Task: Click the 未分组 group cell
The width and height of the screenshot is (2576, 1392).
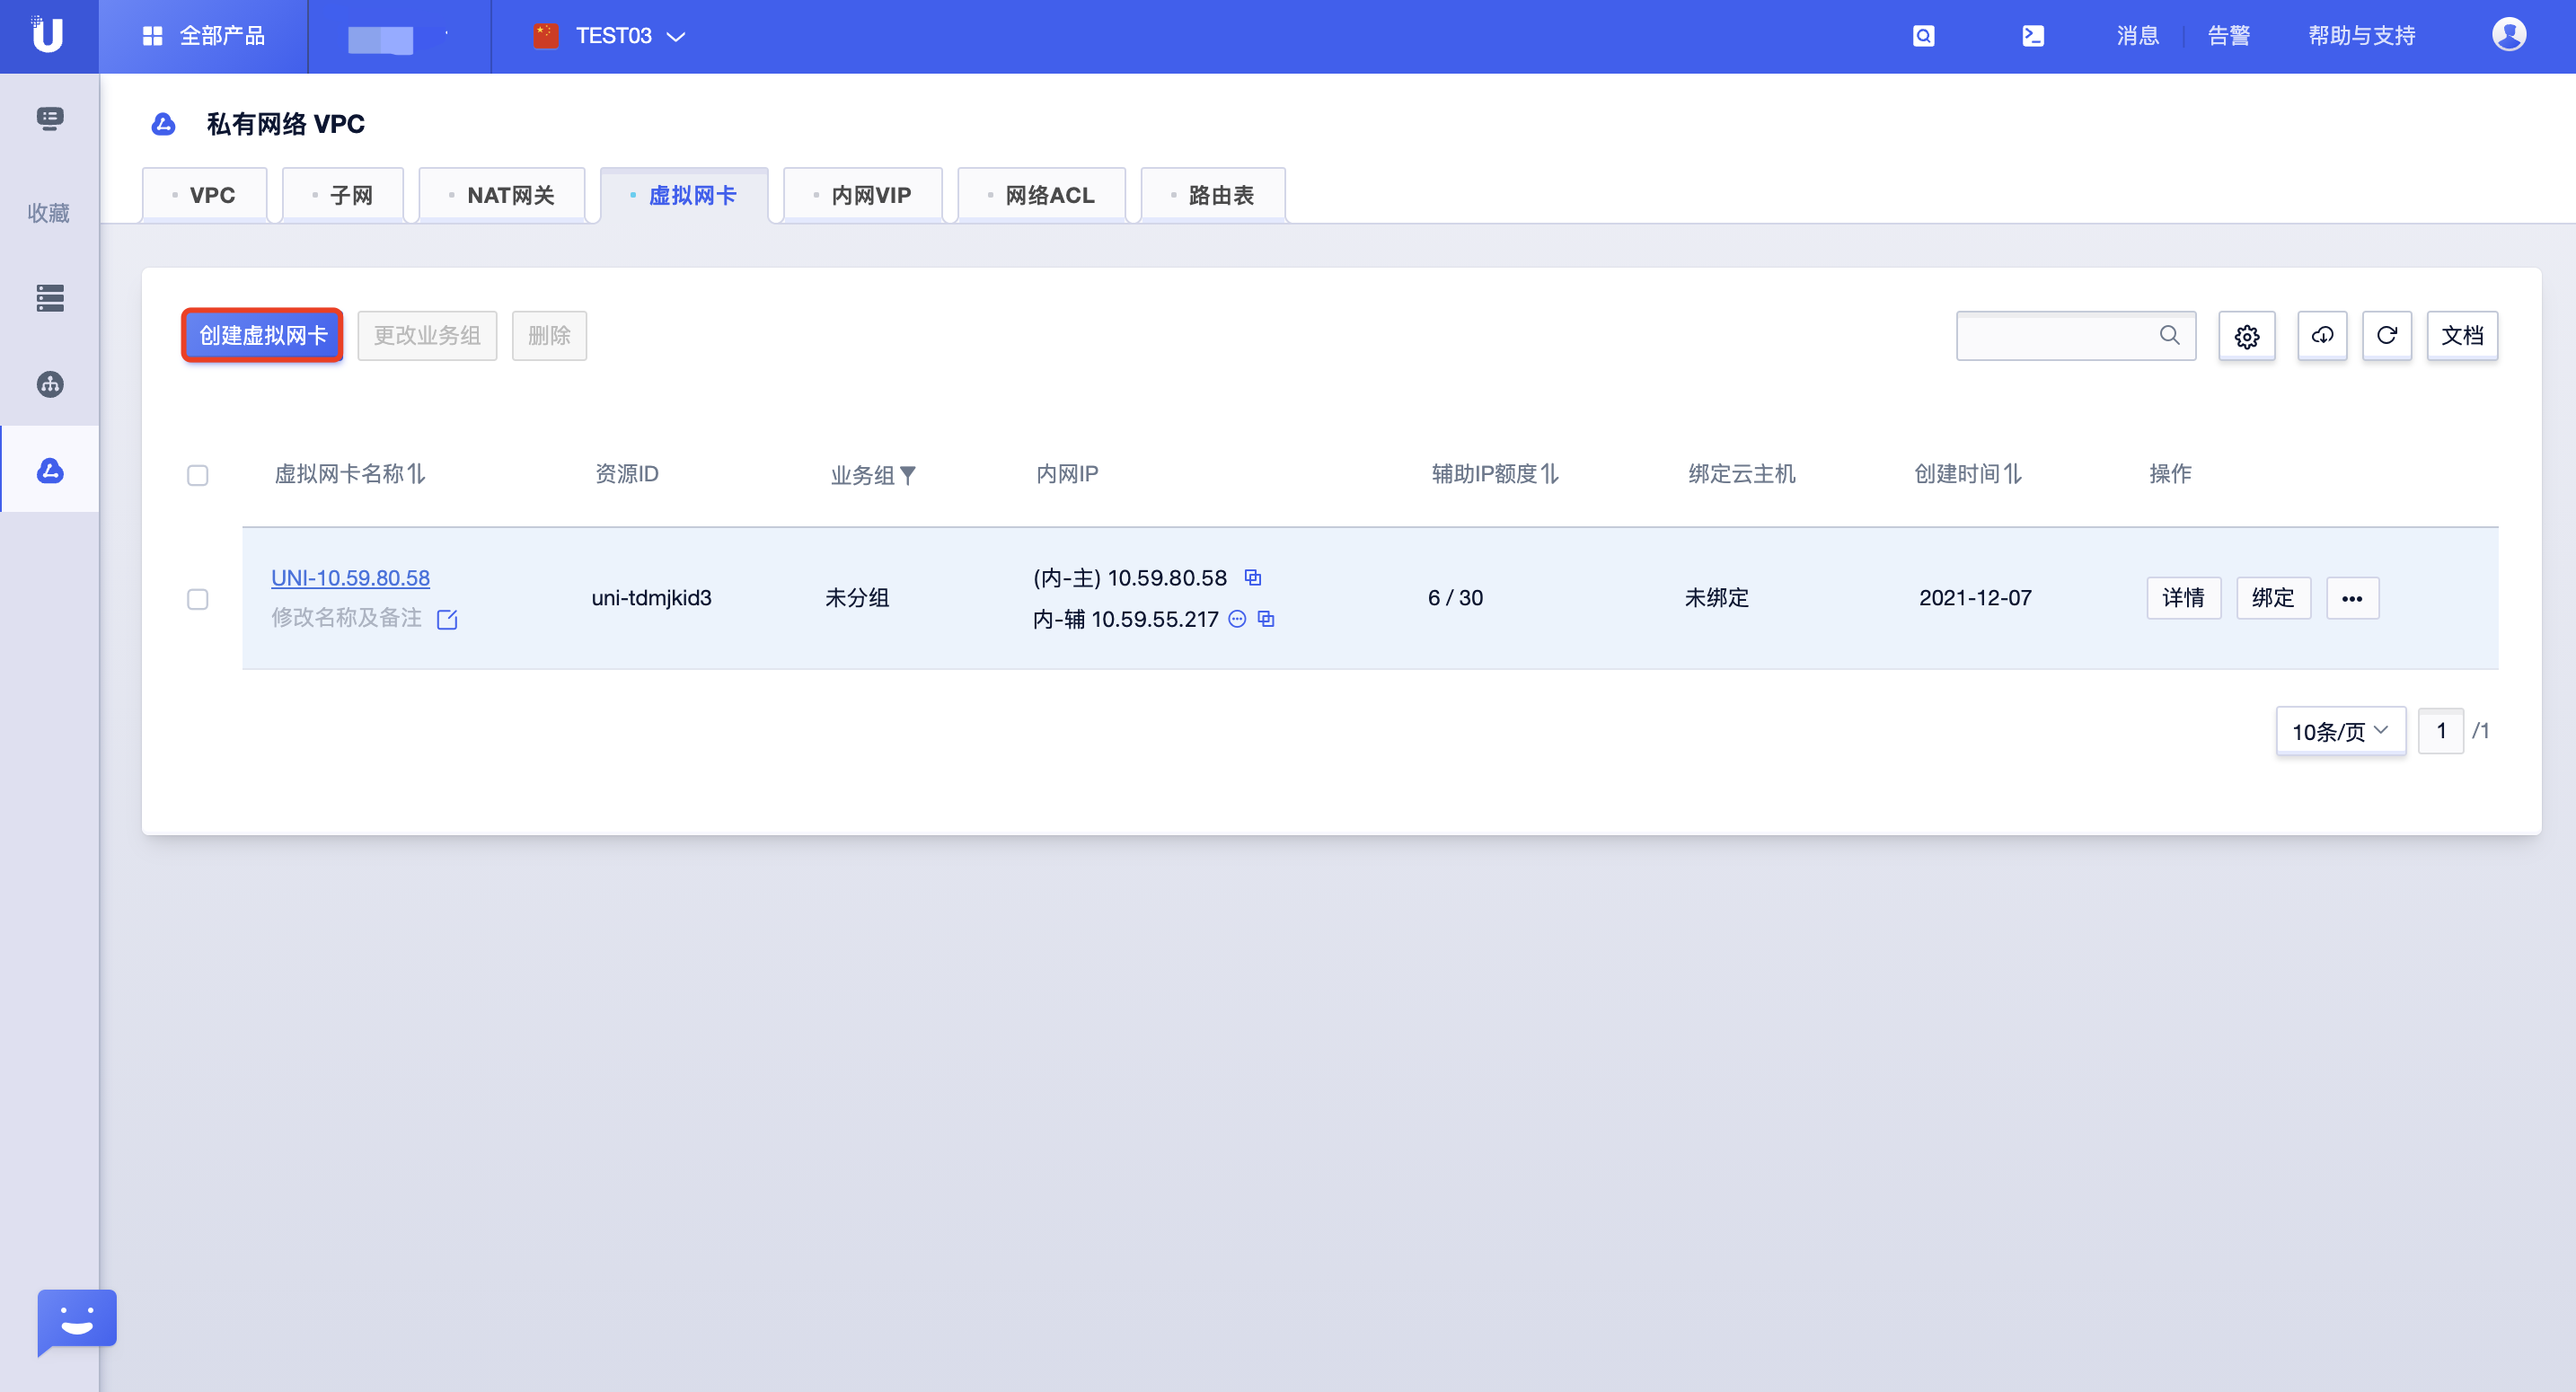Action: 857,597
